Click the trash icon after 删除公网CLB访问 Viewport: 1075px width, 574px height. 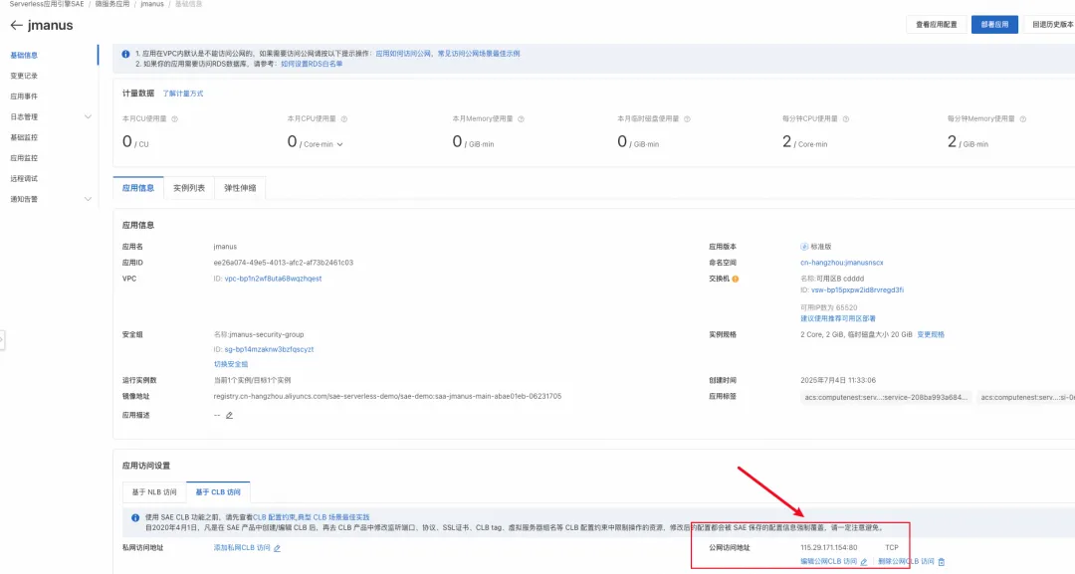(x=941, y=561)
